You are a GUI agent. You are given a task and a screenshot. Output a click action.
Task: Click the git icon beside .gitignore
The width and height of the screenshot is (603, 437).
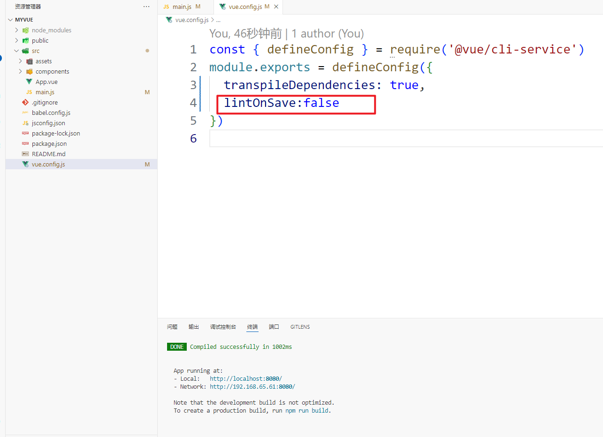pyautogui.click(x=25, y=102)
